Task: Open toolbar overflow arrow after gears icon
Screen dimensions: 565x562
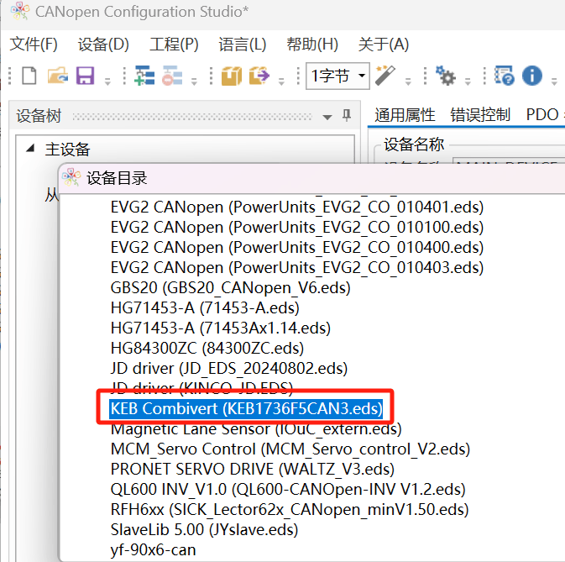Action: click(468, 81)
